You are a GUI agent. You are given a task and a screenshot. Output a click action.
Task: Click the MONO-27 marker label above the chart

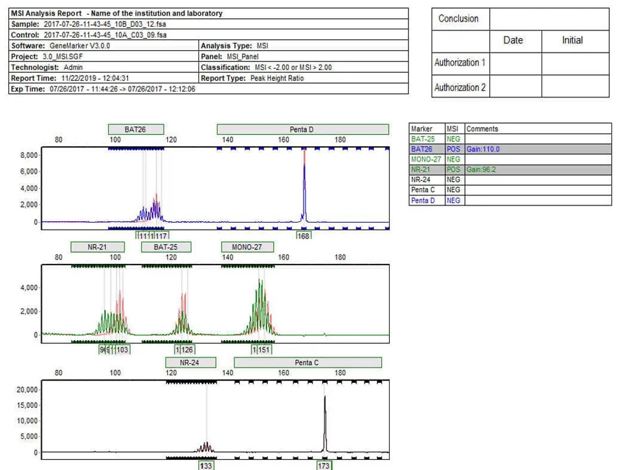247,247
